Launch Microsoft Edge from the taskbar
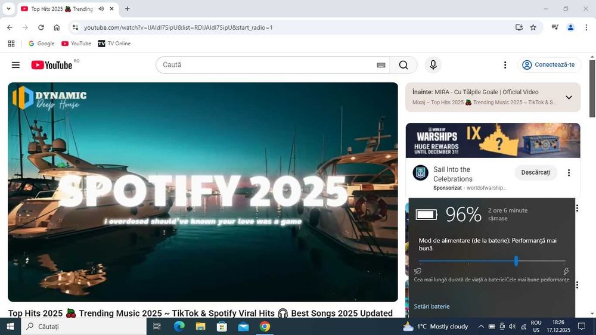This screenshot has height=335, width=596. tap(179, 327)
